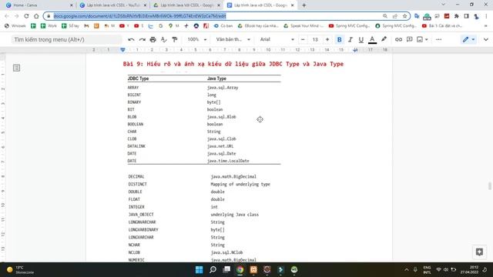Select the Paint format tool
493x277 pixels.
[x=175, y=39]
